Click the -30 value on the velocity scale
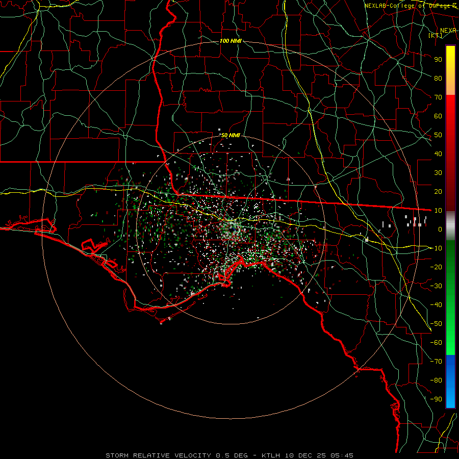 [436, 286]
